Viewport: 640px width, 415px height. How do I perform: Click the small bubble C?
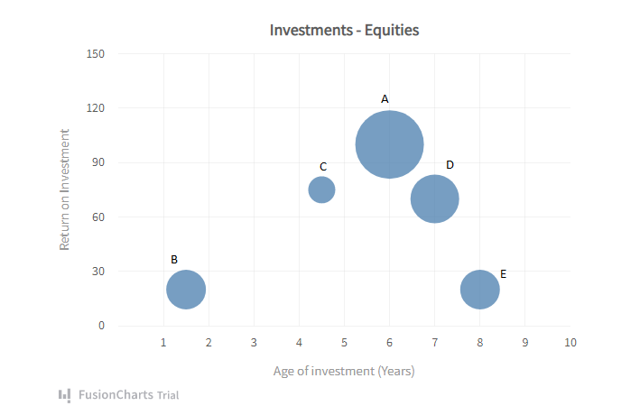tap(321, 189)
